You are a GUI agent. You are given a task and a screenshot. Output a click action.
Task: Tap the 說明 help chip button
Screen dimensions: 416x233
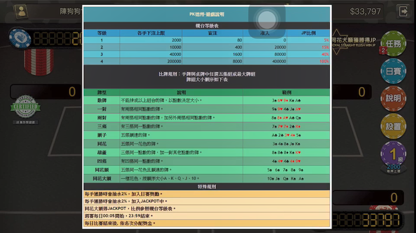click(393, 98)
